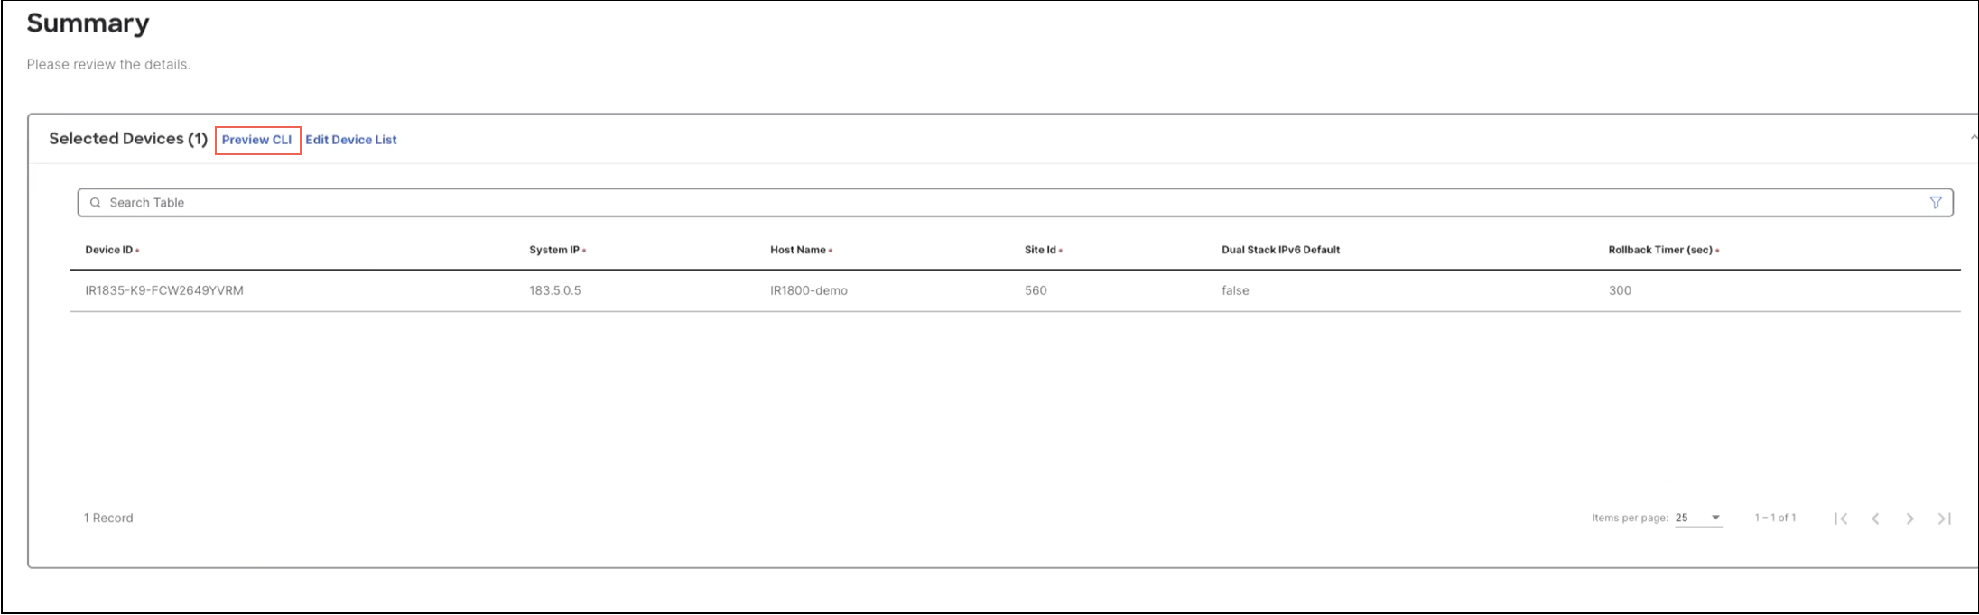Sort by Device ID column header
Screen dimensions: 1979x615
click(108, 250)
